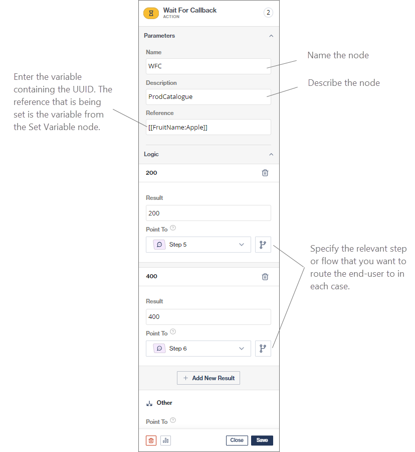Open the Step 5 Point To dropdown
Viewport: 415px width, 452px height.
coord(198,245)
